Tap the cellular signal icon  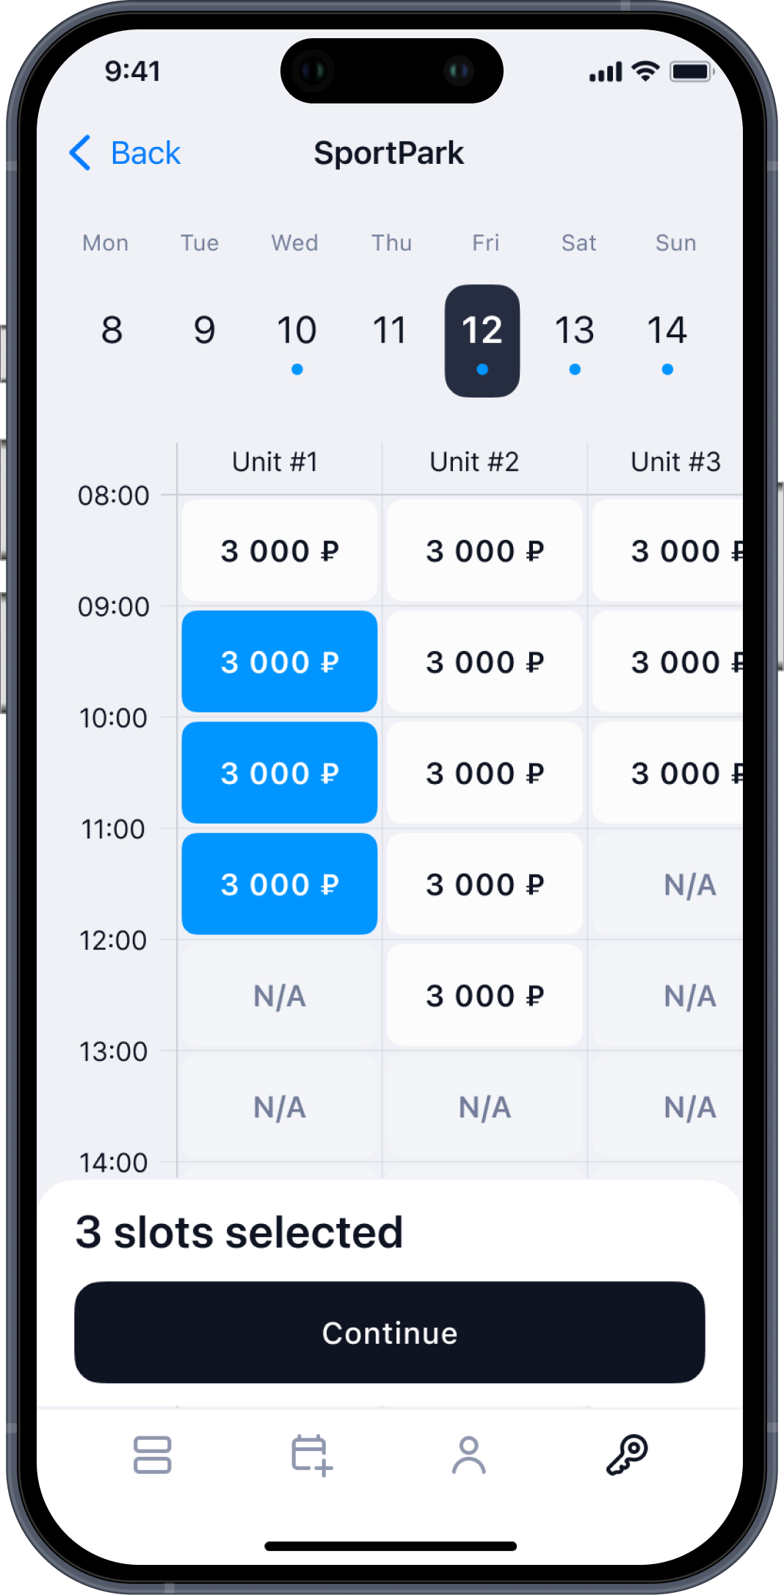[x=606, y=72]
